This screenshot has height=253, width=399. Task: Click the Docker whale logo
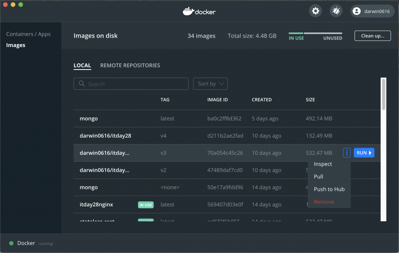pos(189,11)
